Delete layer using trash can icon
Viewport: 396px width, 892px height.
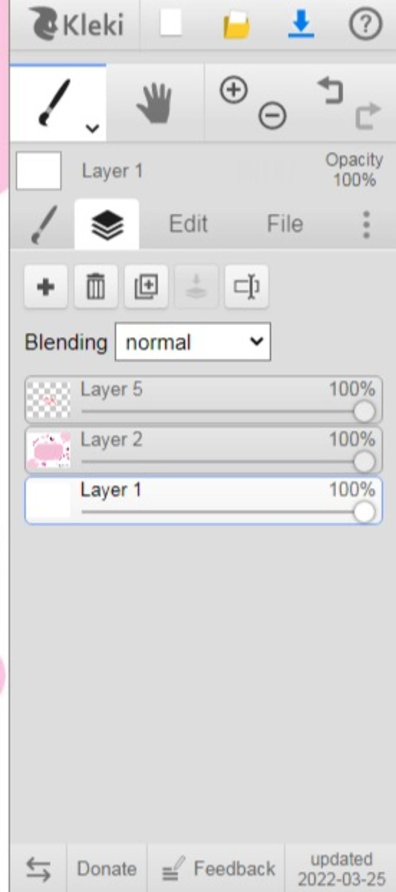coord(96,287)
